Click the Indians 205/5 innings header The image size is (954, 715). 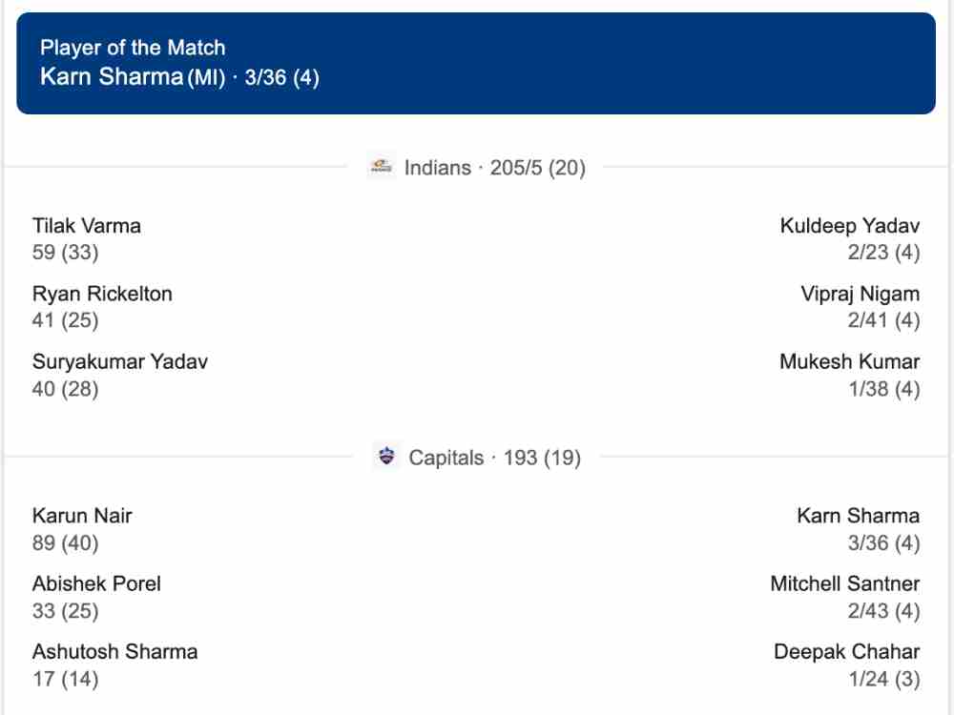(x=494, y=168)
